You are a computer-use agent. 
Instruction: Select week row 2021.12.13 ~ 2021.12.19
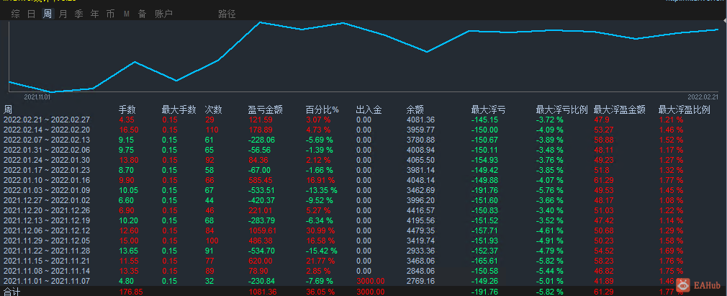363,220
